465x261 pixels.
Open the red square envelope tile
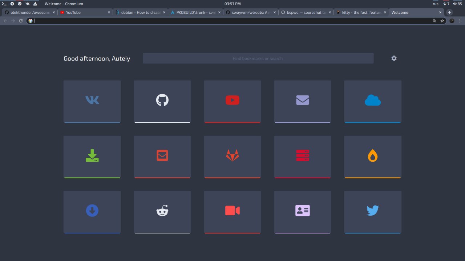162,157
